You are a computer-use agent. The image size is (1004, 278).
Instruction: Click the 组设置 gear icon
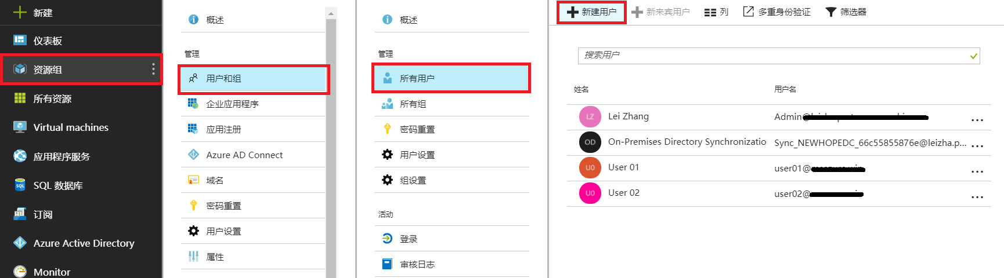click(x=387, y=180)
